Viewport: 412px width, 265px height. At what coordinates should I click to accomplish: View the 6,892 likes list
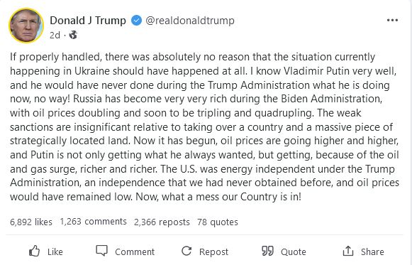(x=31, y=222)
